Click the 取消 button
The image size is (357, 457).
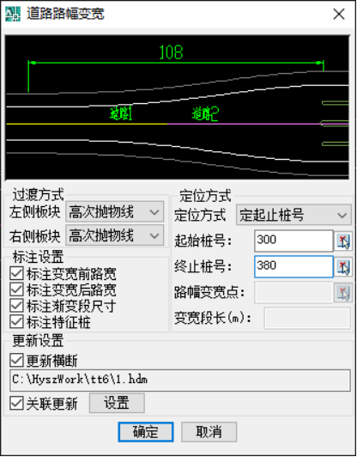click(x=209, y=432)
